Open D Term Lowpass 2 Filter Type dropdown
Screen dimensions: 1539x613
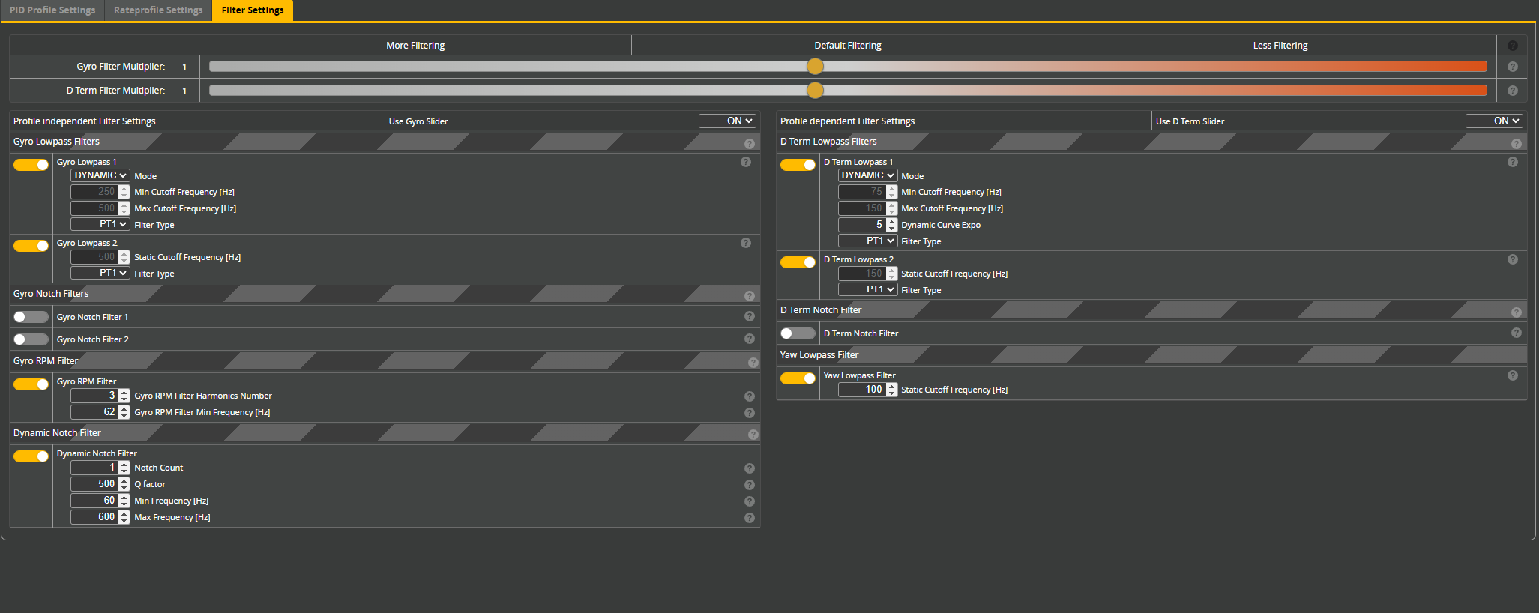coord(867,289)
